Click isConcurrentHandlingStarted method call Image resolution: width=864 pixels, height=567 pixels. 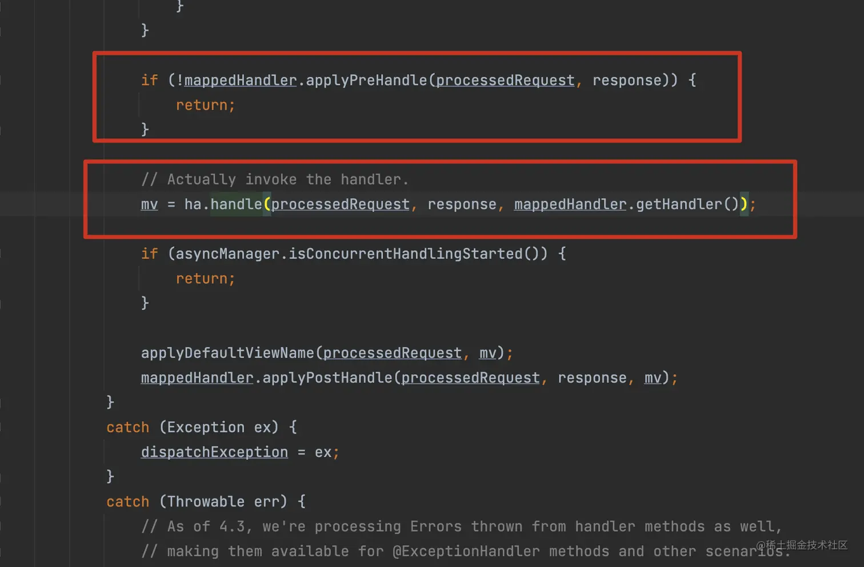point(406,254)
